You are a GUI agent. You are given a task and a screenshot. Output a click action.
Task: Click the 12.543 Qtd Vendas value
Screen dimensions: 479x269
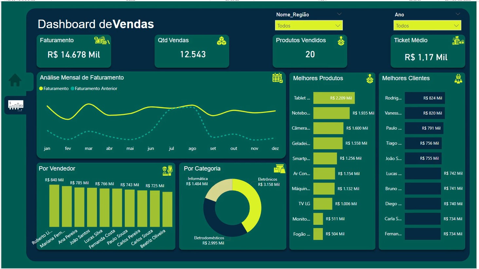pos(193,54)
